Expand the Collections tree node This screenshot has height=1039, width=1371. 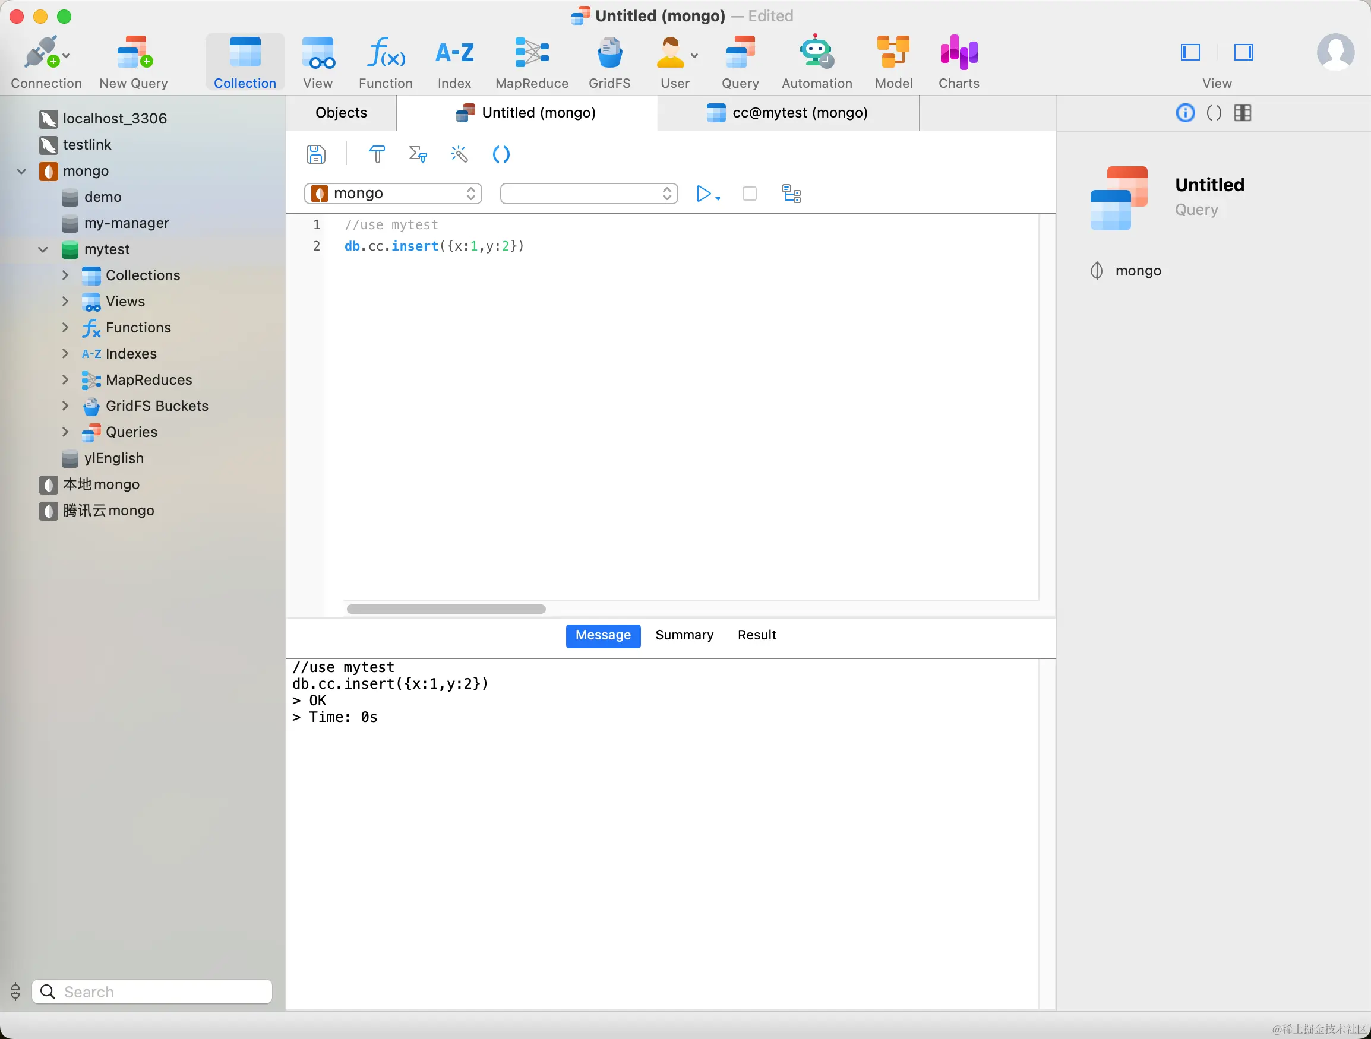(65, 275)
